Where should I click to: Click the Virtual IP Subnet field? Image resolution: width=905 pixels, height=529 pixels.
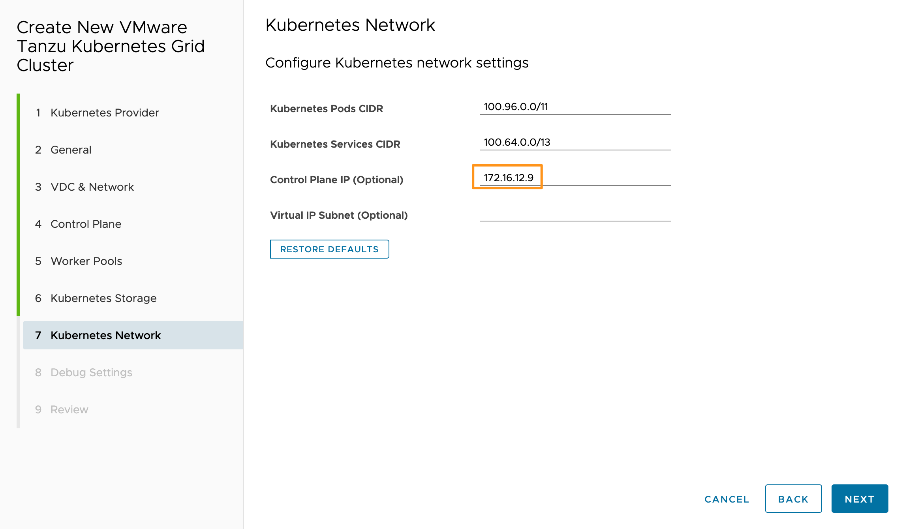click(x=575, y=214)
